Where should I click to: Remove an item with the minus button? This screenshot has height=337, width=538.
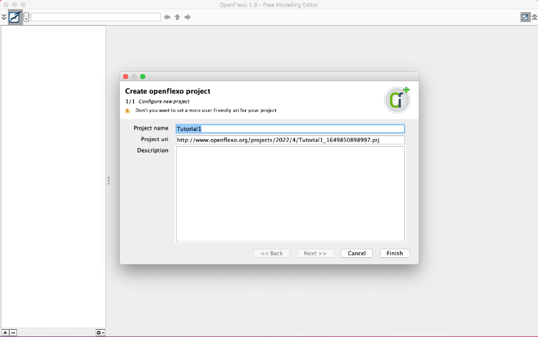pyautogui.click(x=13, y=333)
